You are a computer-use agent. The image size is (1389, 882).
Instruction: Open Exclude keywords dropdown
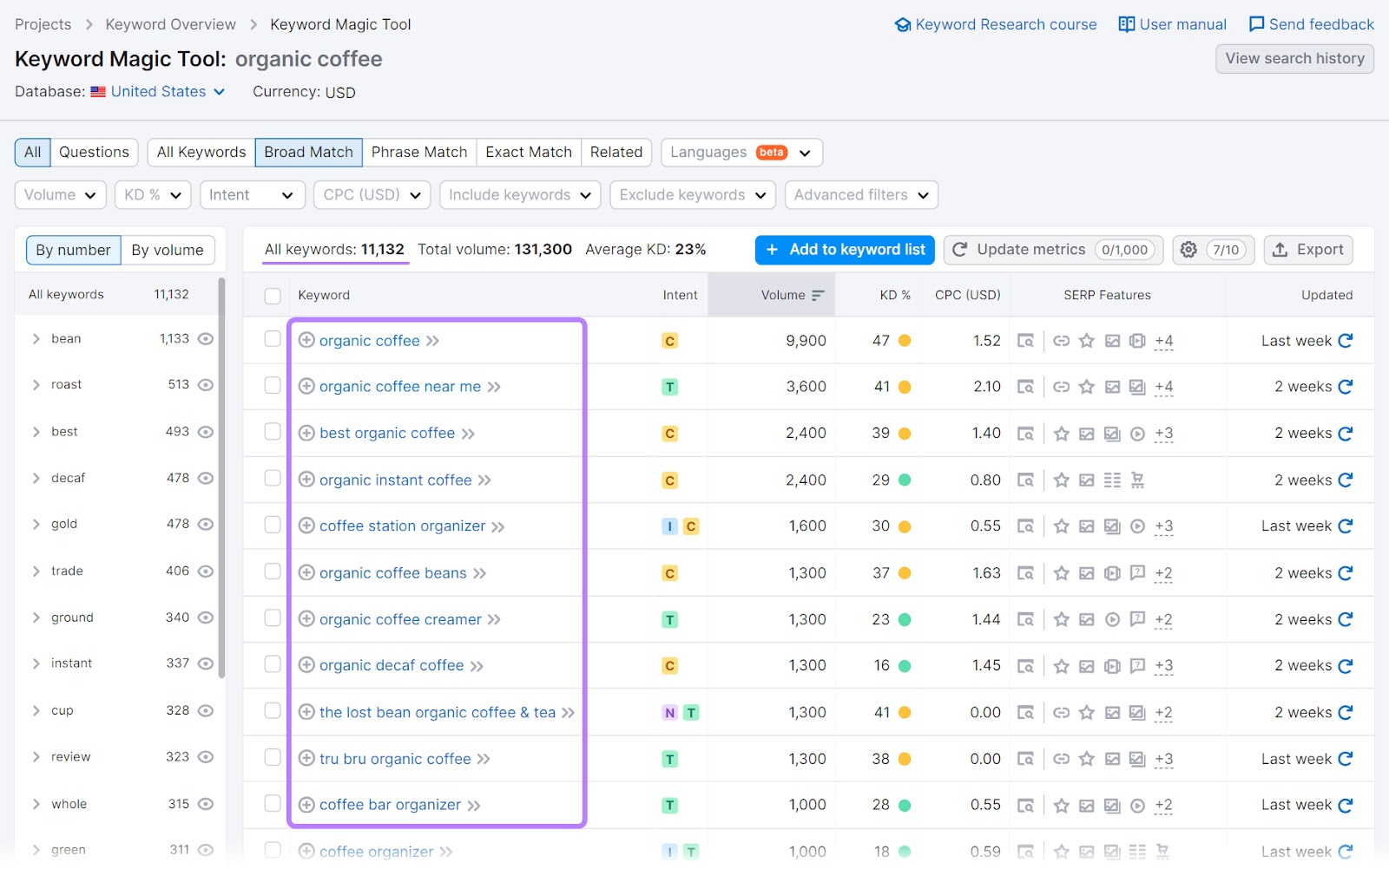coord(693,195)
